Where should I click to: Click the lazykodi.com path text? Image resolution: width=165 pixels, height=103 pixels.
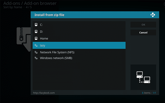pyautogui.click(x=44, y=93)
